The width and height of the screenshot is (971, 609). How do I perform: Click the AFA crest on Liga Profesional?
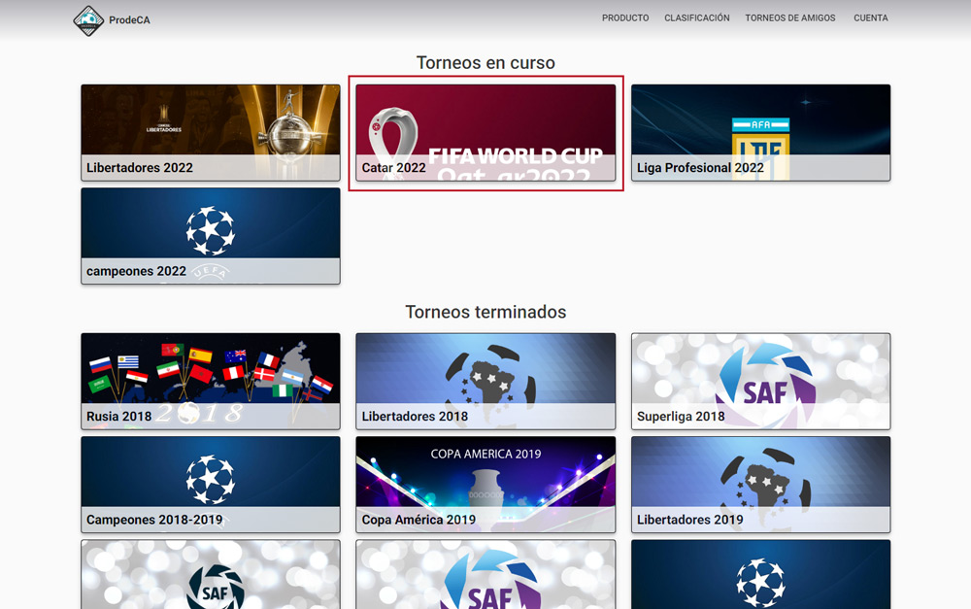[760, 136]
